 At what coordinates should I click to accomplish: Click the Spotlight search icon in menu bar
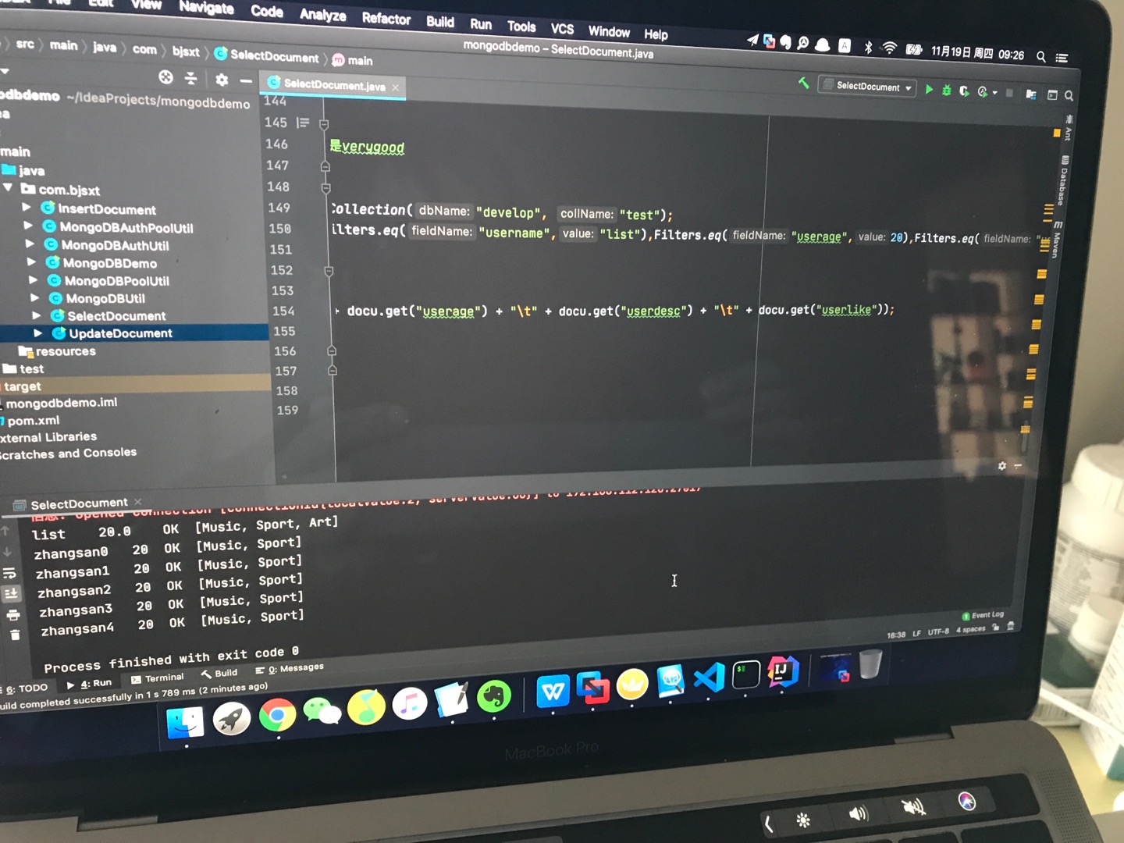pos(1041,56)
